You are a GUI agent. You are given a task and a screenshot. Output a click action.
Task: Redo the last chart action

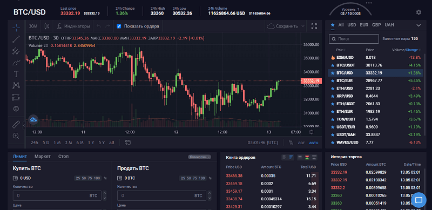(x=107, y=26)
